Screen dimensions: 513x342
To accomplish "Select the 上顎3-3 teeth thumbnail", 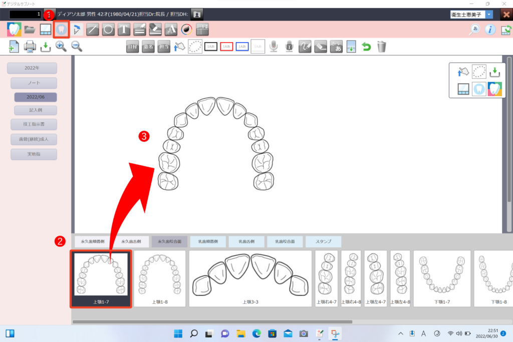I will point(250,278).
